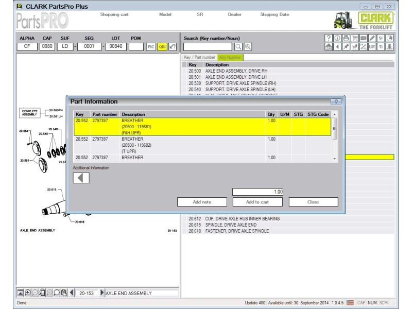Click the Add note button
The height and width of the screenshot is (309, 412).
pyautogui.click(x=202, y=202)
